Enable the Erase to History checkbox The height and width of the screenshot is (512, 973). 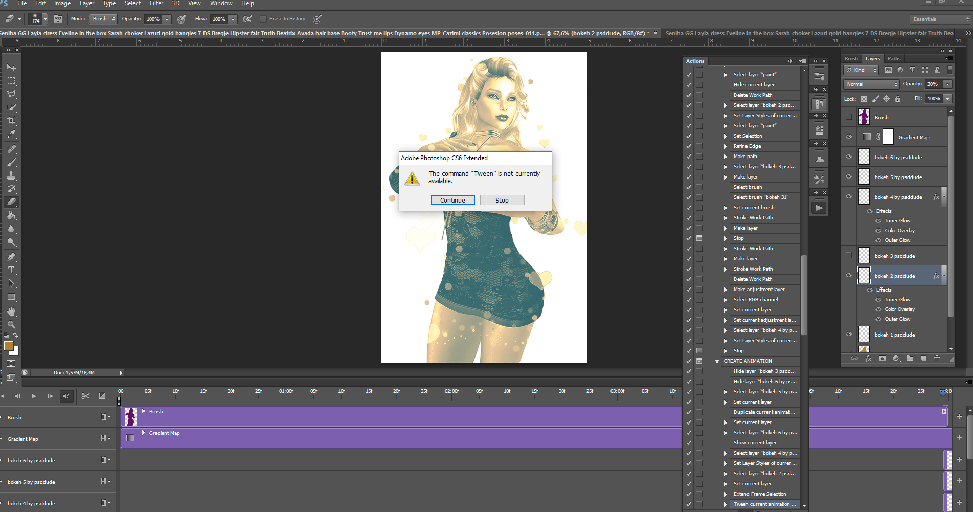click(264, 19)
